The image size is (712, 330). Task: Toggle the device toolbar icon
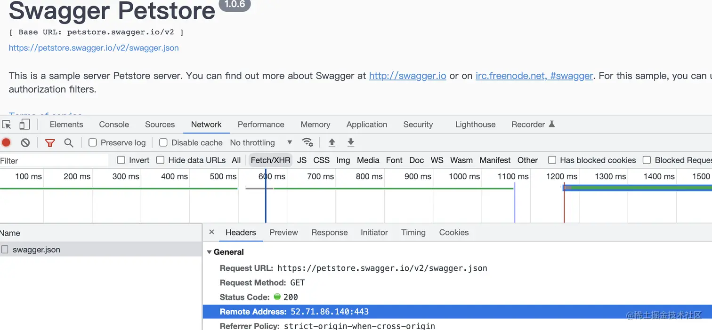[24, 125]
